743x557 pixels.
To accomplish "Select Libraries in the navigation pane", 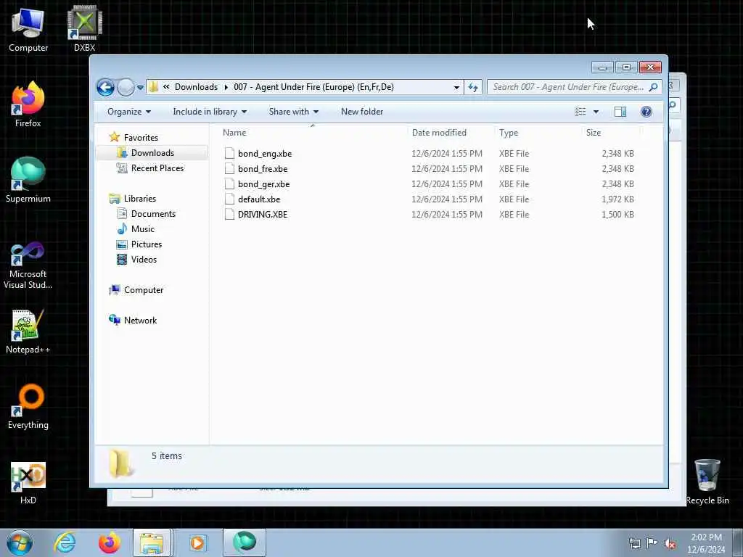I will click(140, 199).
